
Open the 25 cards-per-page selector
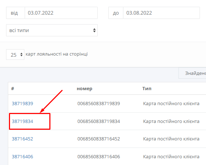[x=15, y=55]
